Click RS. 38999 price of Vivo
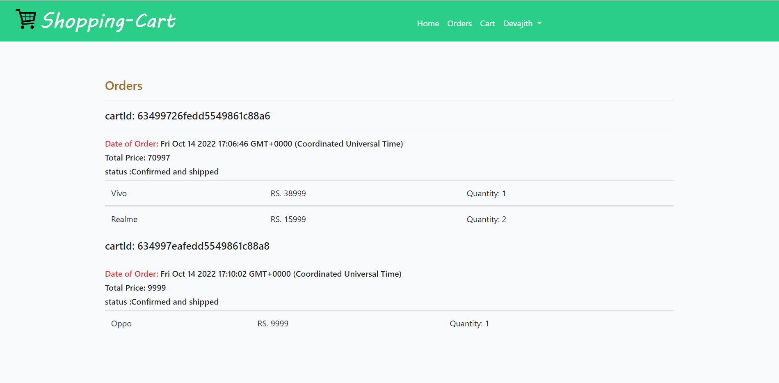779x383 pixels. [288, 193]
